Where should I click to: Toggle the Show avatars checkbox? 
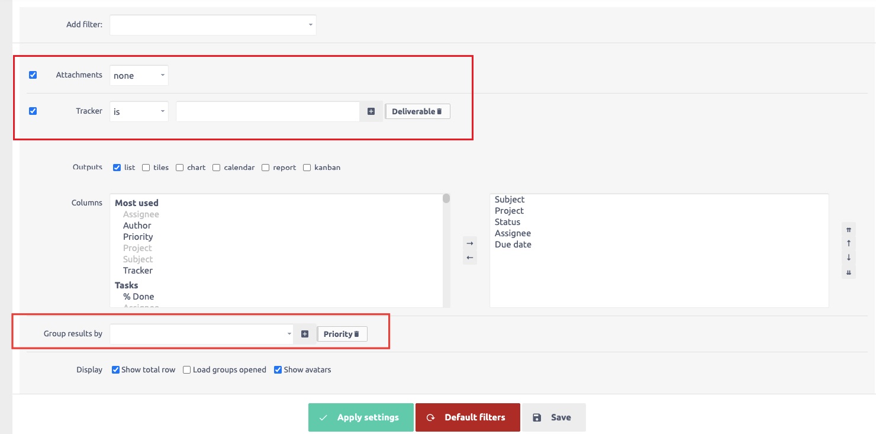278,370
